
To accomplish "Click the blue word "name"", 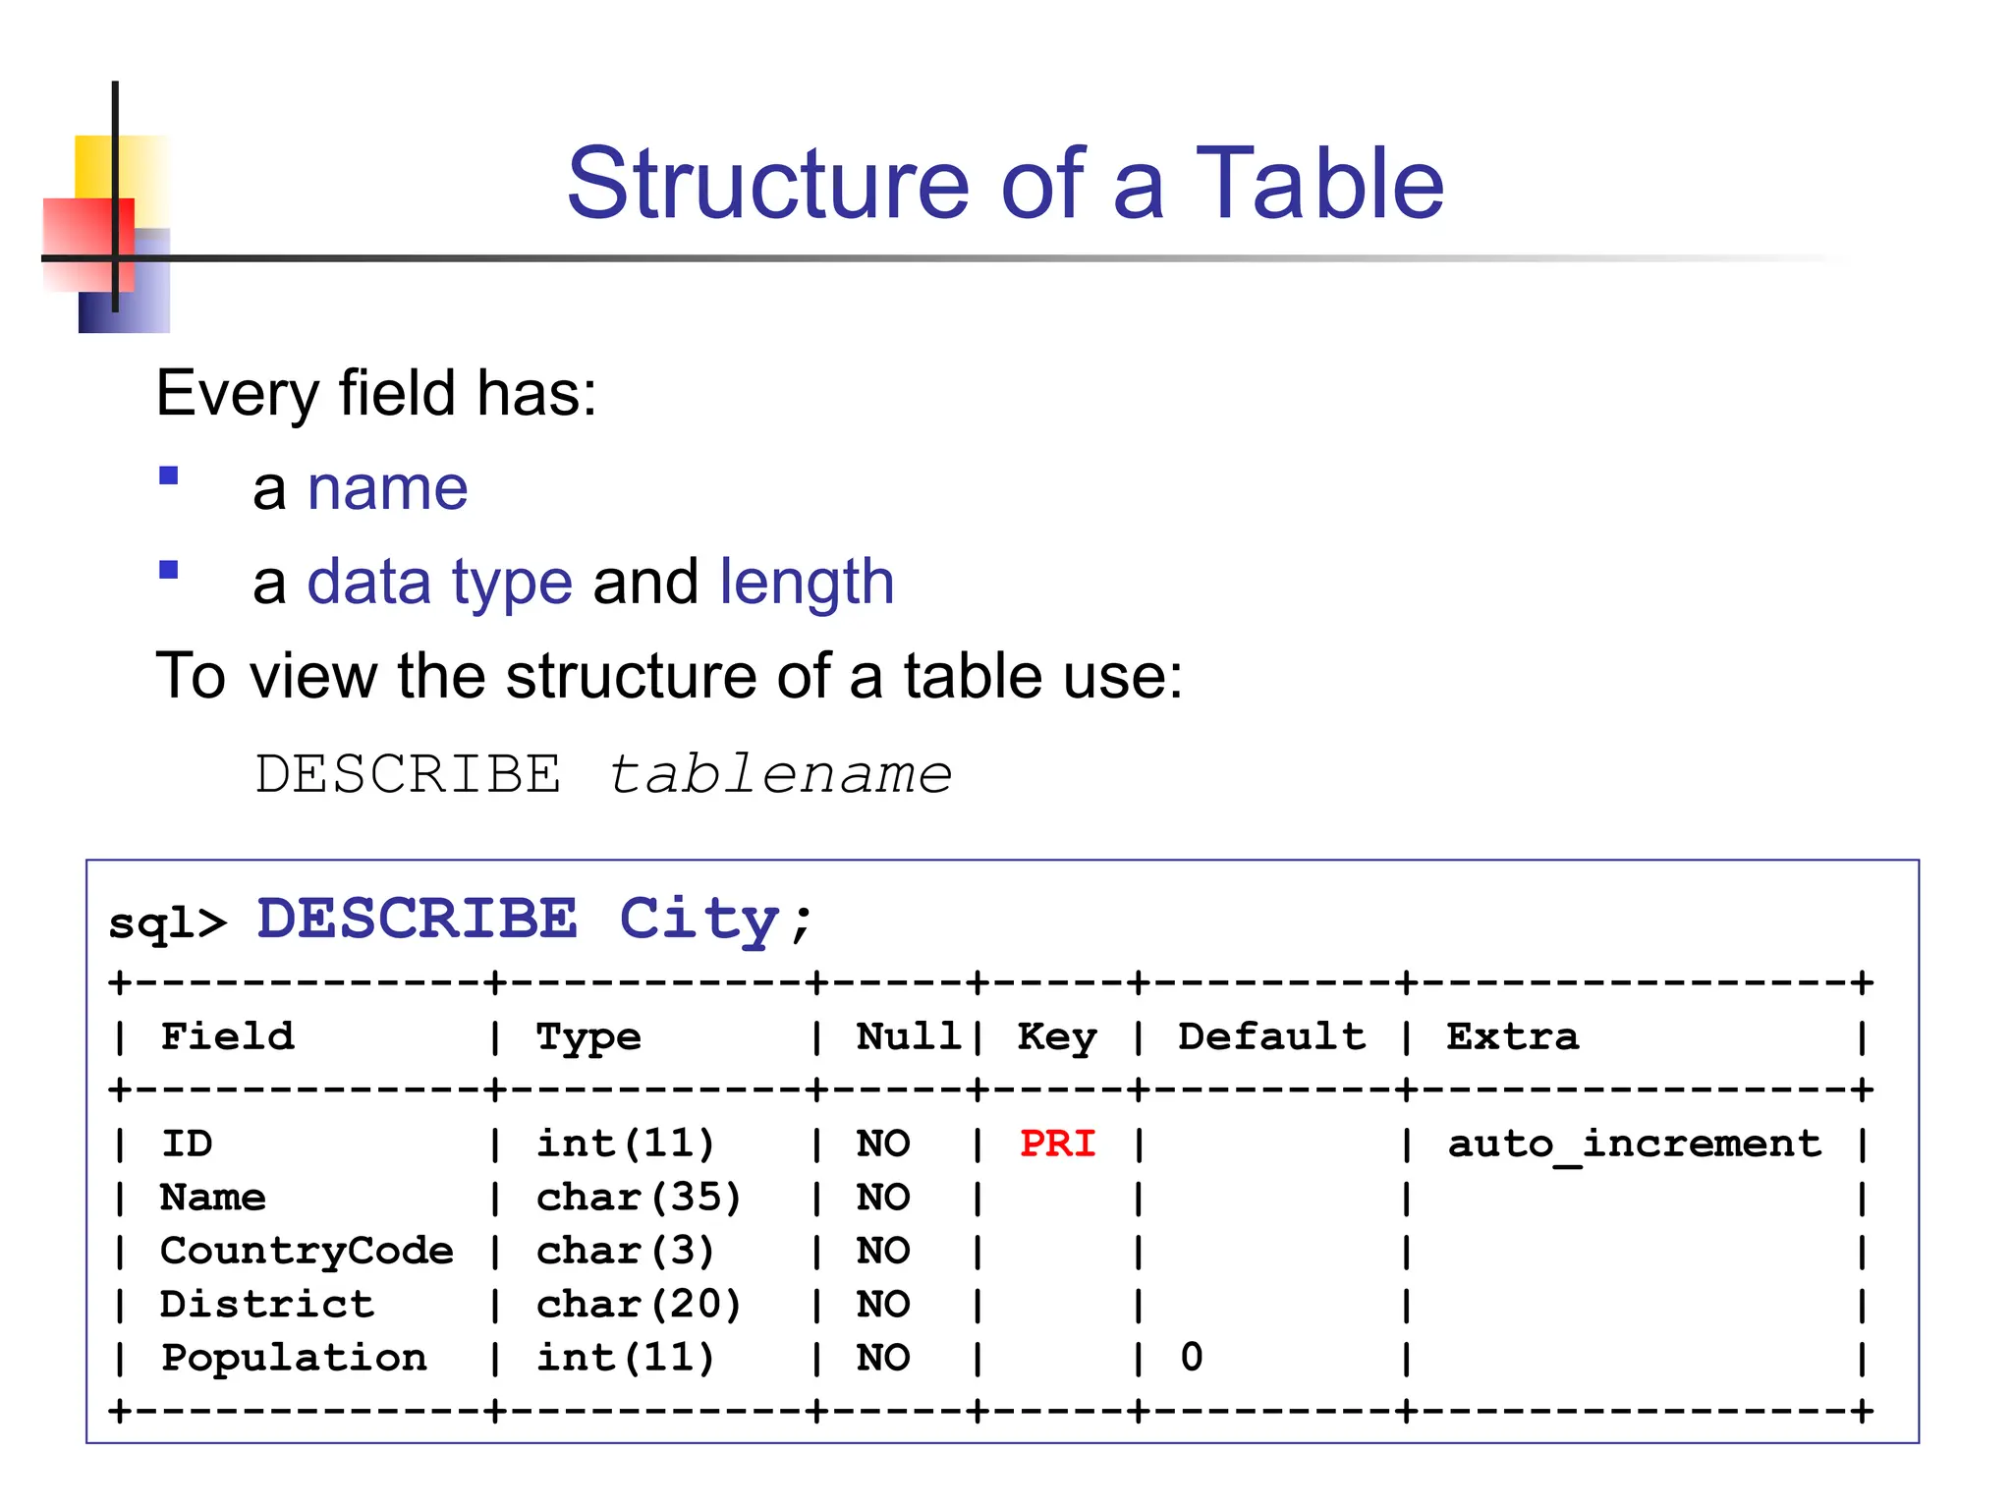I will click(387, 488).
